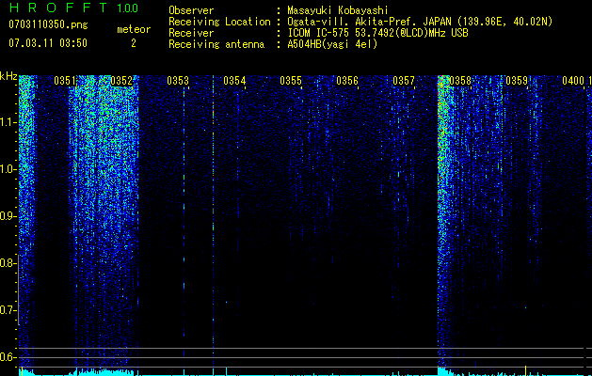Click the Observer field label
Image resolution: width=592 pixels, height=376 pixels.
[x=191, y=10]
